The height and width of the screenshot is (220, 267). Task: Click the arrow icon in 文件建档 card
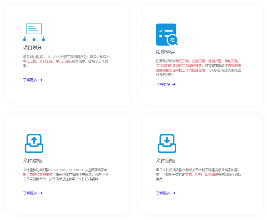(x=41, y=193)
